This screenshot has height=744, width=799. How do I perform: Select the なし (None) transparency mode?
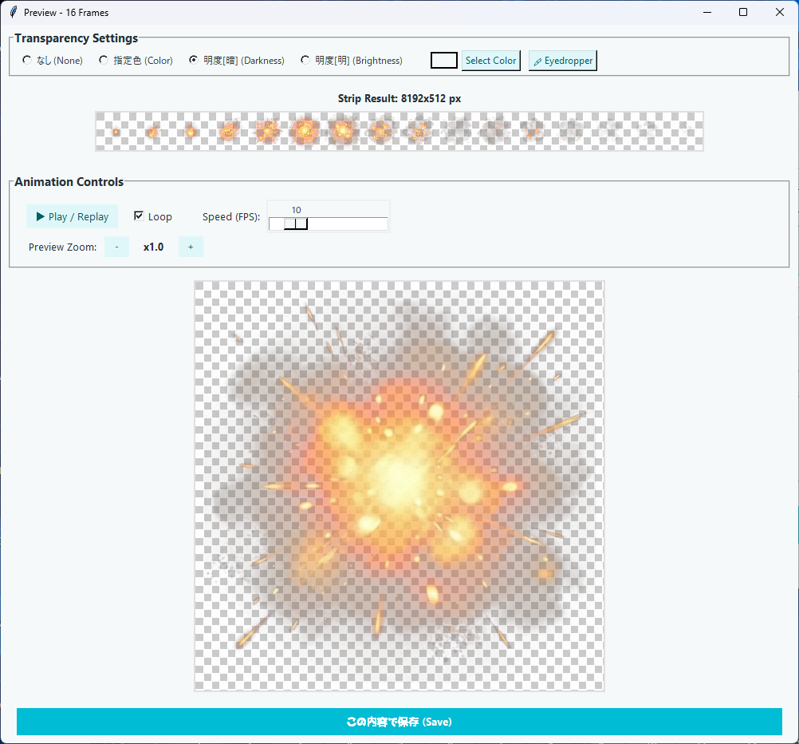click(27, 60)
